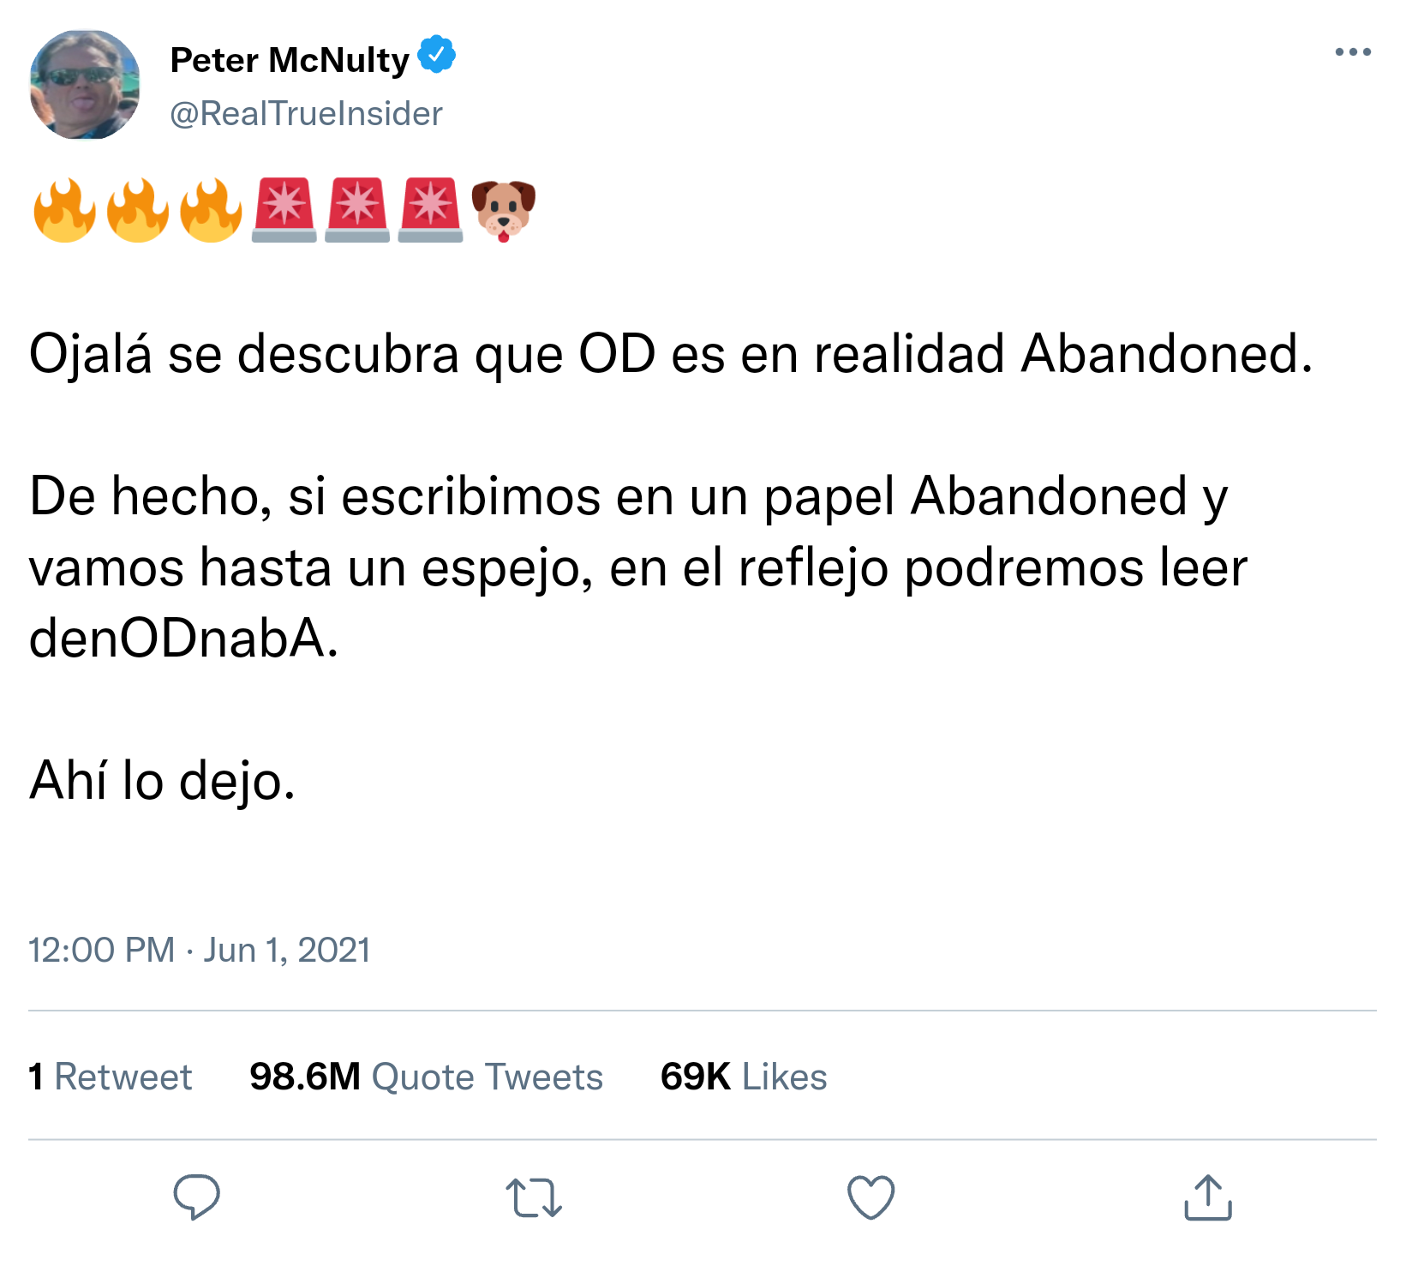This screenshot has width=1406, height=1284.
Task: Open the share upload icon
Action: coord(1207,1197)
